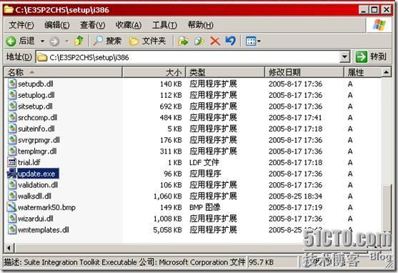Select the setuplog.dll file icon
The height and width of the screenshot is (273, 398).
point(12,95)
